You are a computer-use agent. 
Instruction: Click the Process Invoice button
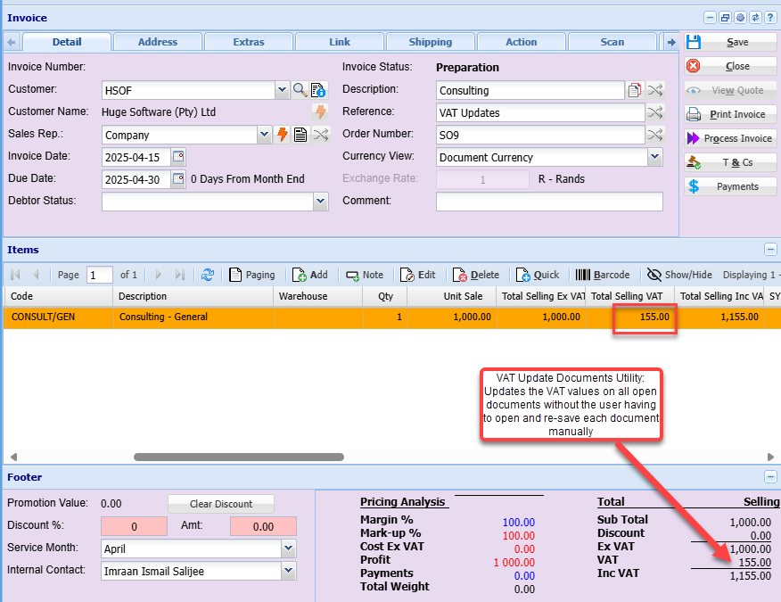[x=729, y=138]
